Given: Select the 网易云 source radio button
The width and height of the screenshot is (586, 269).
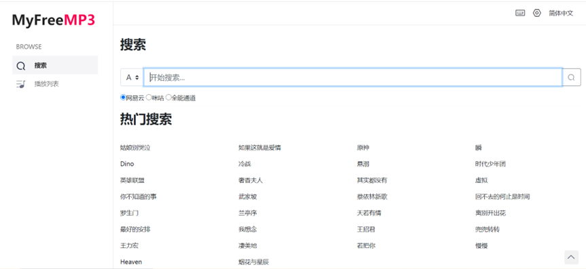Looking at the screenshot, I should pyautogui.click(x=123, y=98).
